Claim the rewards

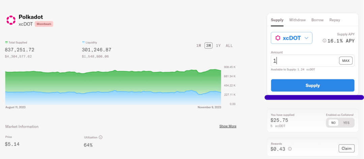coord(346,148)
